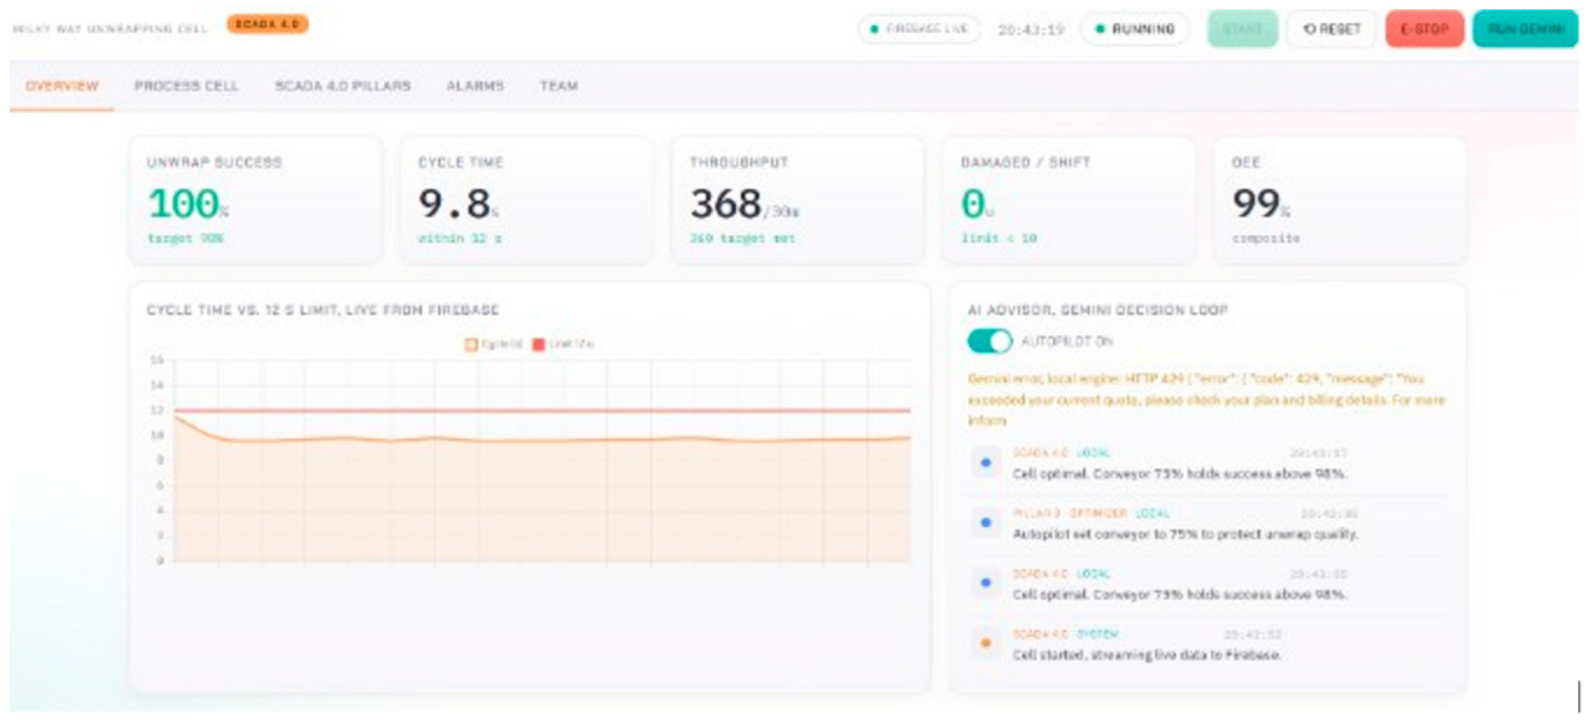Click the Run Gemini button

[x=1525, y=29]
